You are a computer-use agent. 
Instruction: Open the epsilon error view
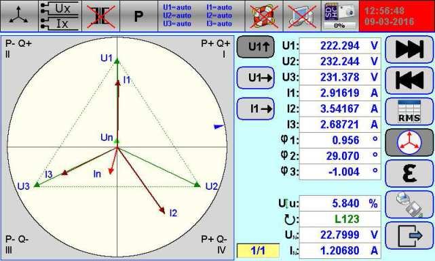click(x=409, y=174)
